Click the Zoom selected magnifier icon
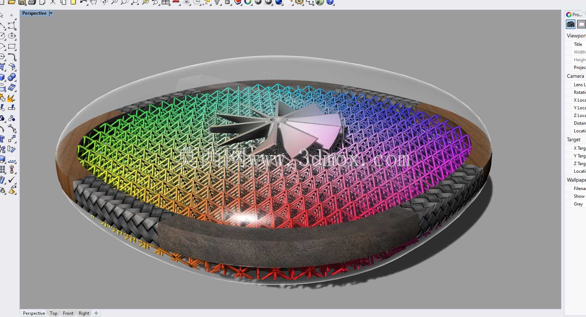The width and height of the screenshot is (586, 317). pos(145,2)
